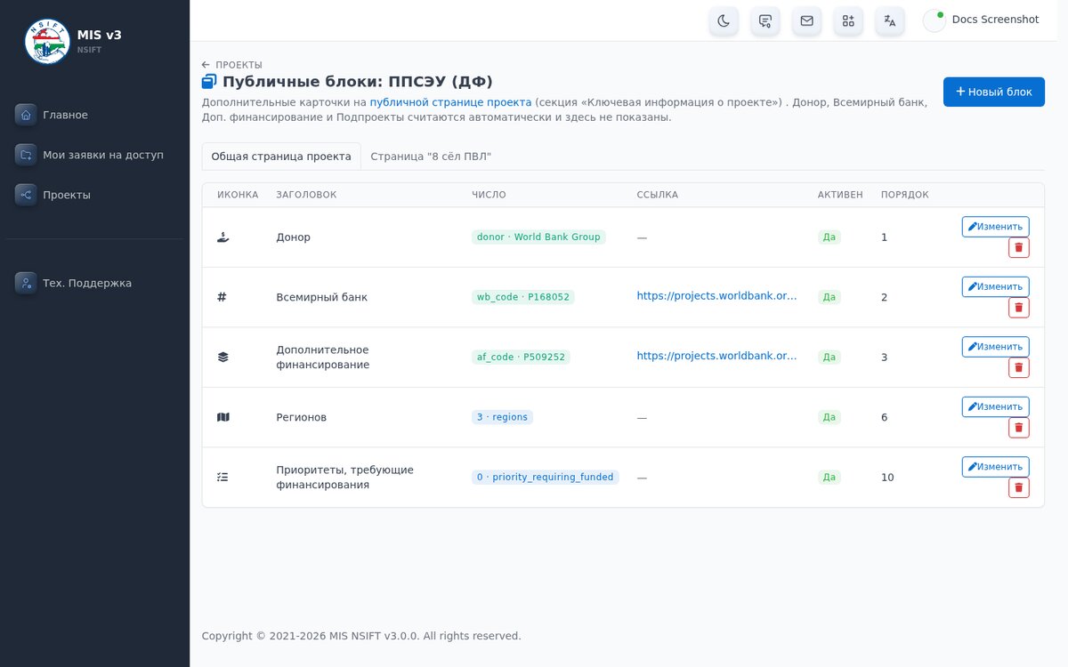Delete the Всемирный банк block

1019,308
